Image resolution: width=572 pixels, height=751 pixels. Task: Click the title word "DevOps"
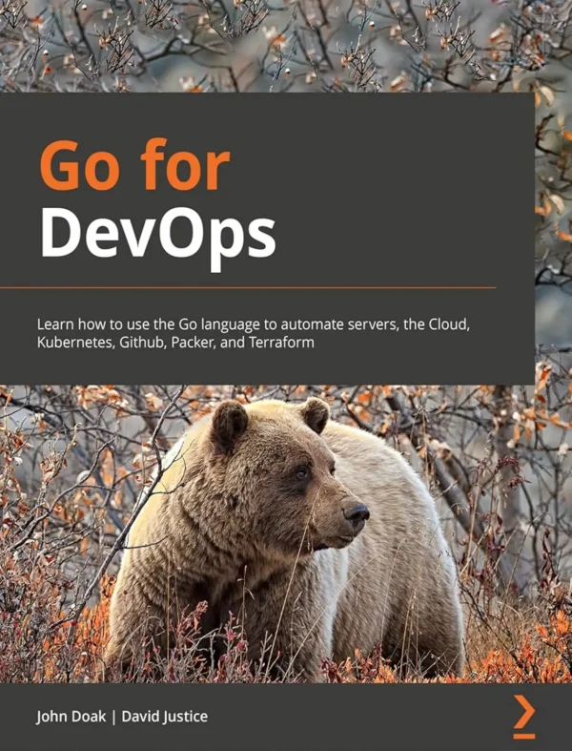158,238
